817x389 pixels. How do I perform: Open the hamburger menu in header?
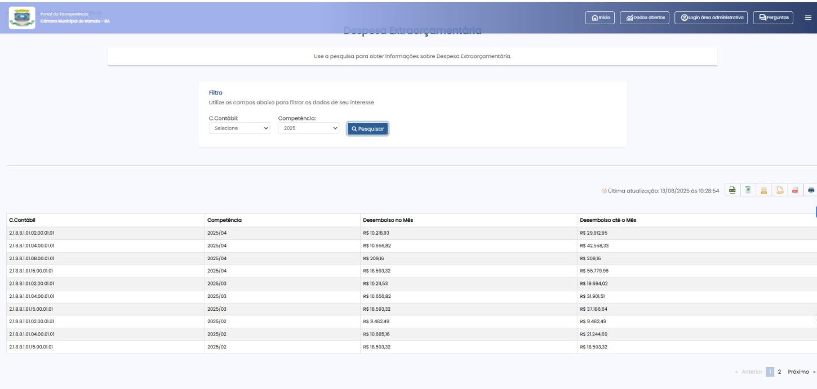tap(807, 17)
